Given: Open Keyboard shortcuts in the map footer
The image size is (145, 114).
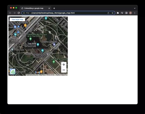Looking at the screenshot, I should coord(32,75).
